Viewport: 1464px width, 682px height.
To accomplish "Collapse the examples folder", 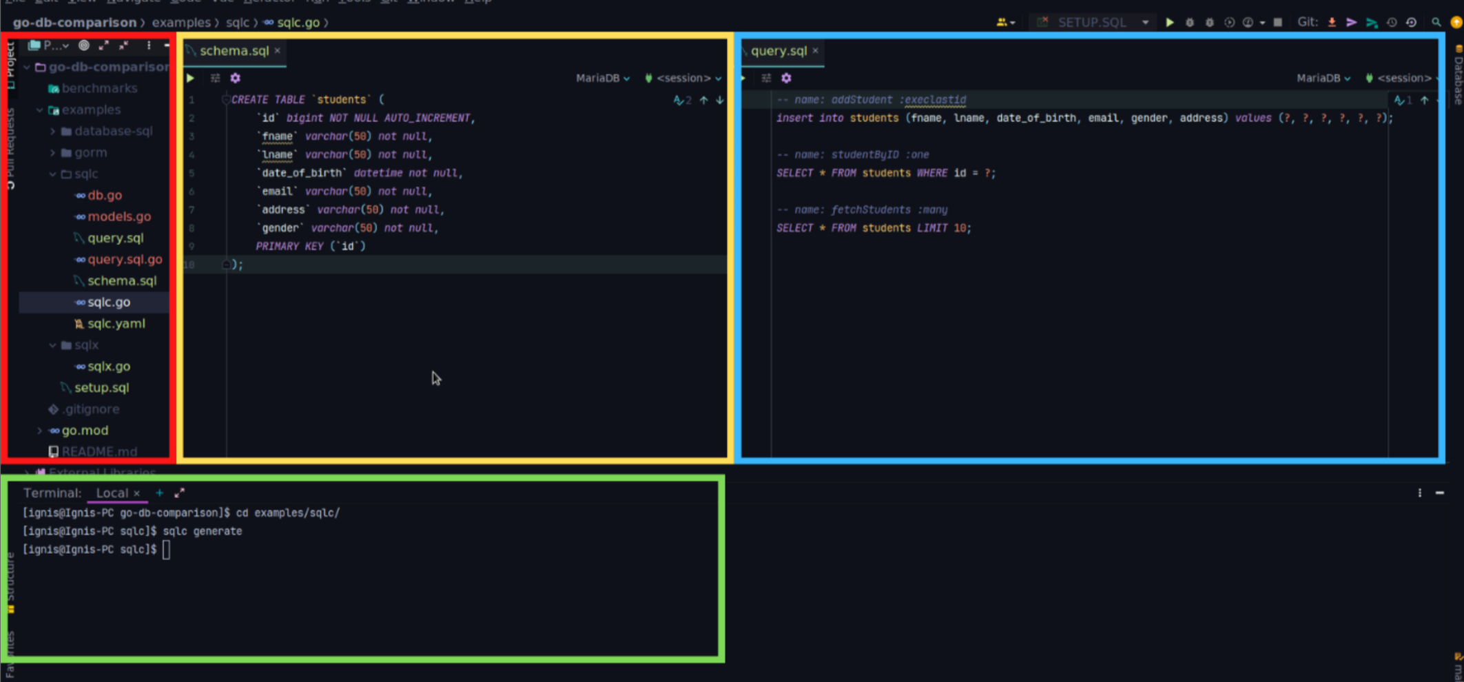I will tap(40, 110).
